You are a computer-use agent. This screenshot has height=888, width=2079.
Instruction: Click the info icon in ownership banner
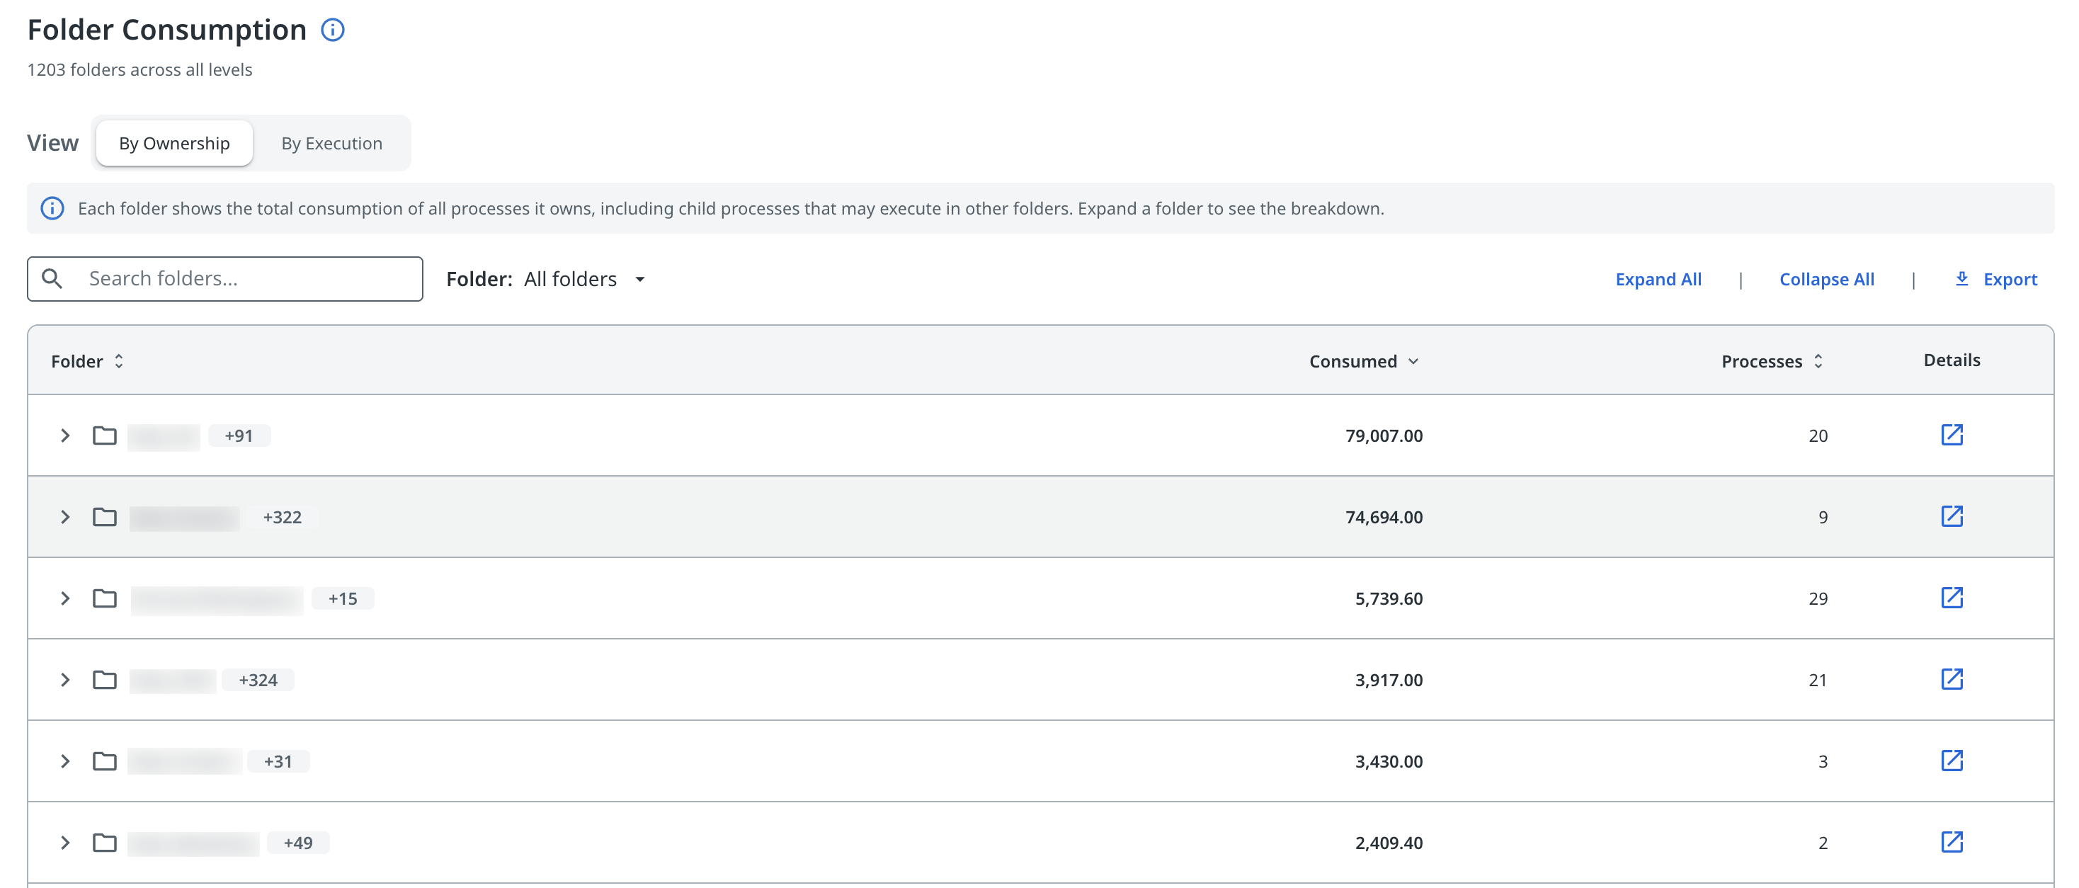click(x=52, y=208)
